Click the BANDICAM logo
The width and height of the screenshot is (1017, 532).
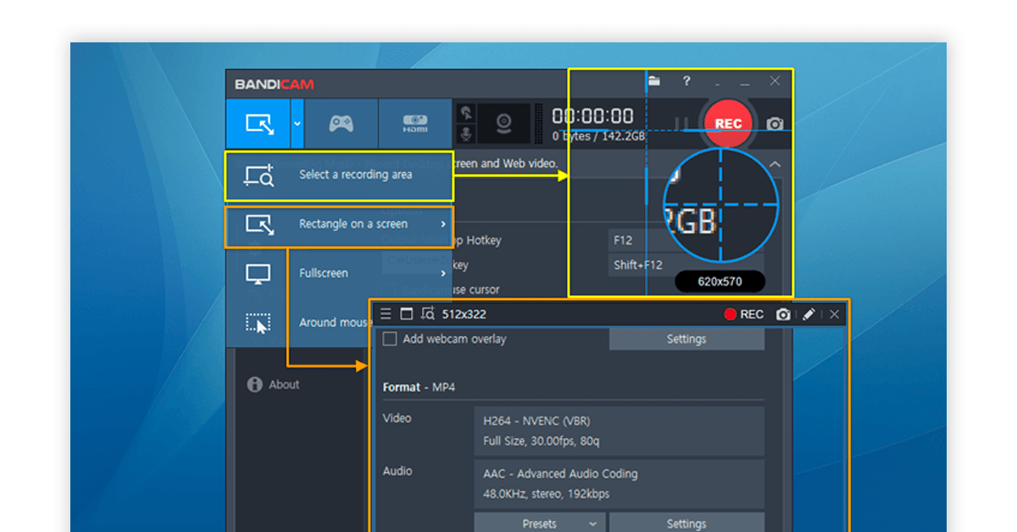(274, 84)
